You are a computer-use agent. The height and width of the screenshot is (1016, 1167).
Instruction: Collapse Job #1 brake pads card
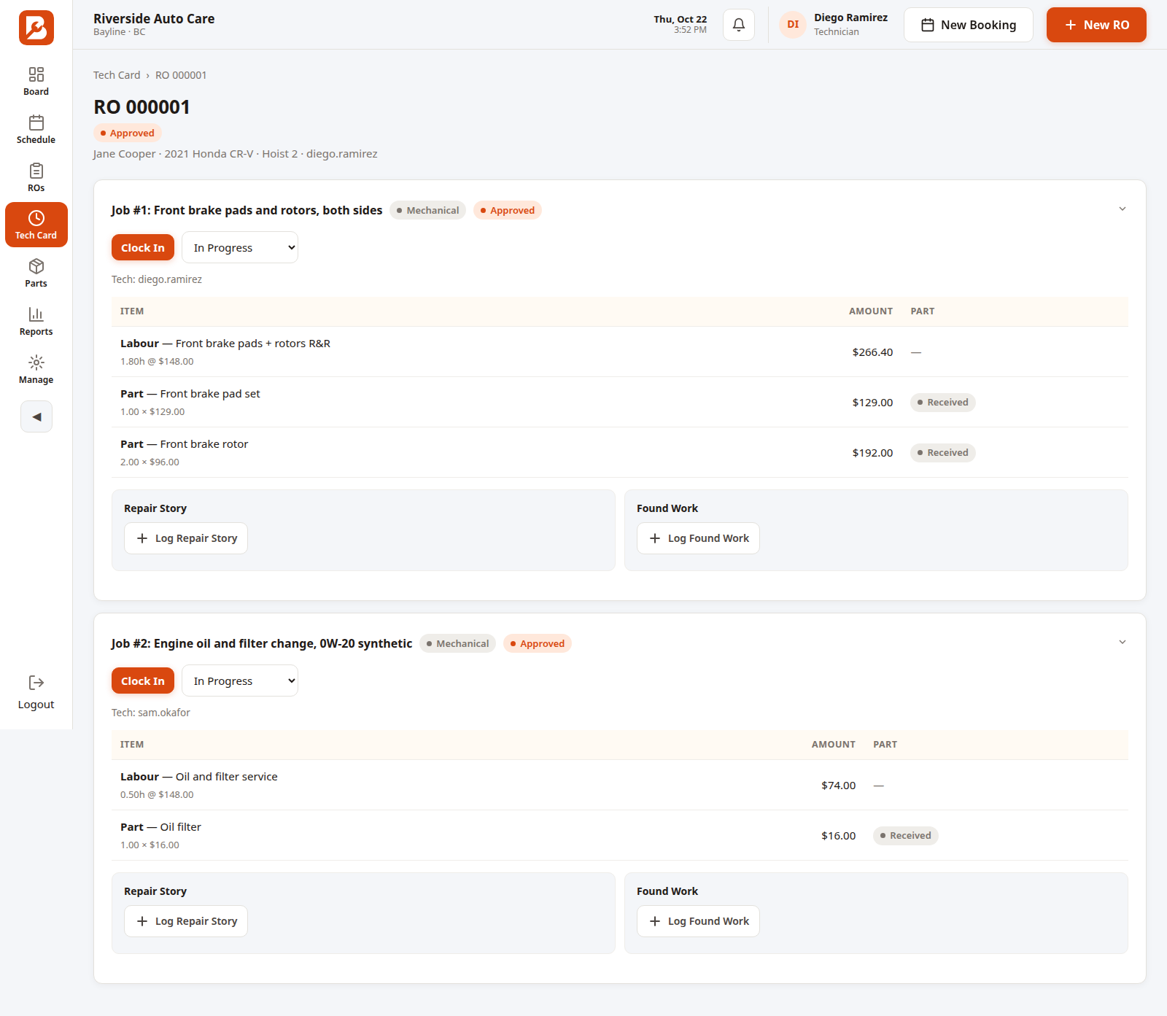pos(1123,209)
